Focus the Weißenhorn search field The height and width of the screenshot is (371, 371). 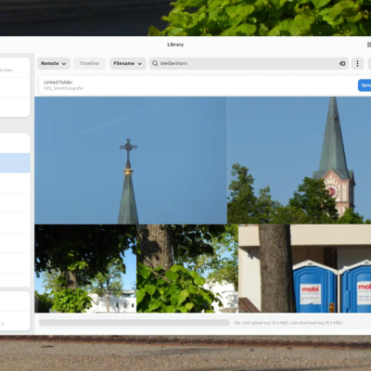249,63
